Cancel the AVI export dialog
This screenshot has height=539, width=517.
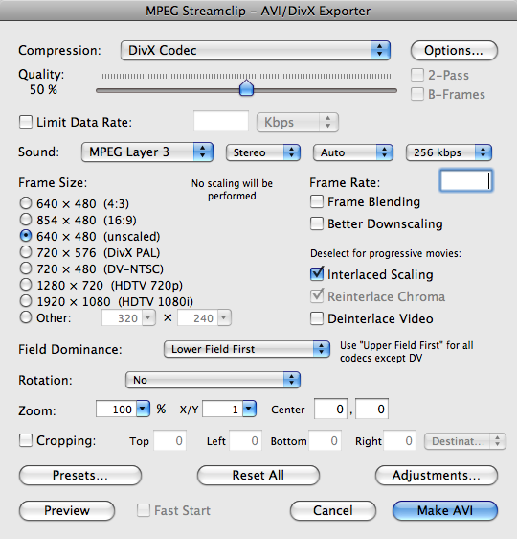click(333, 511)
